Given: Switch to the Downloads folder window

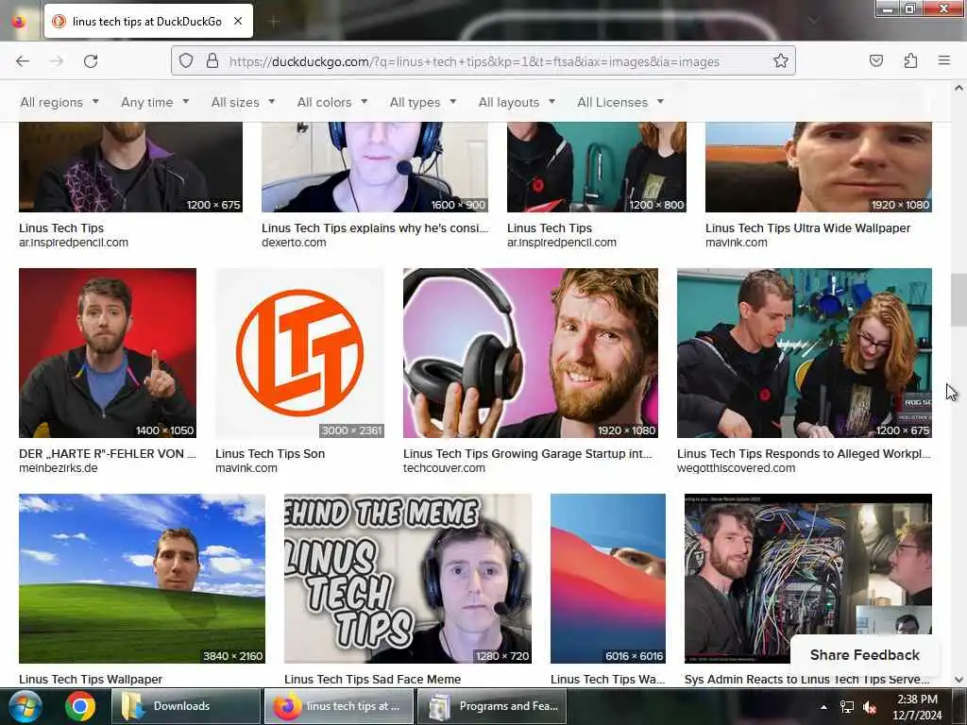Looking at the screenshot, I should 186,706.
